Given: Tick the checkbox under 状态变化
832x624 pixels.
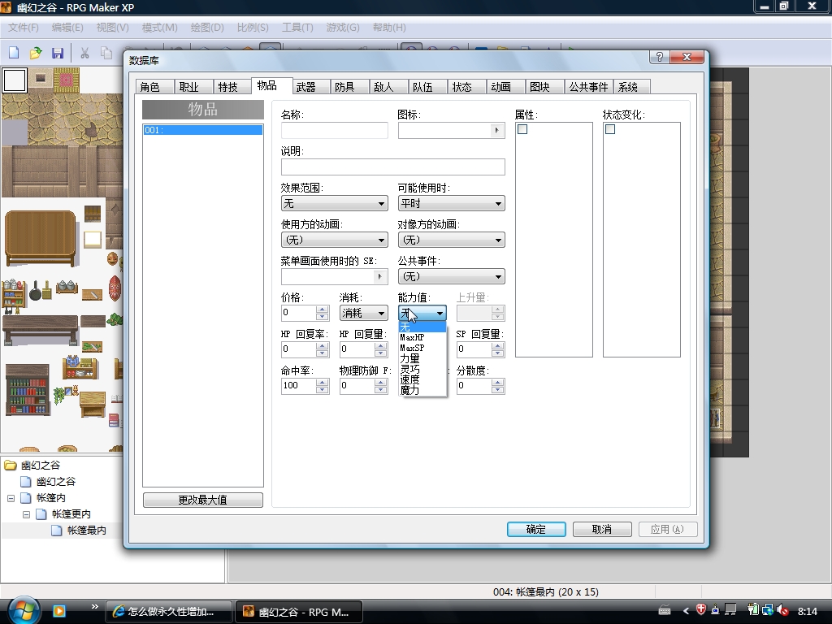Looking at the screenshot, I should coord(610,129).
